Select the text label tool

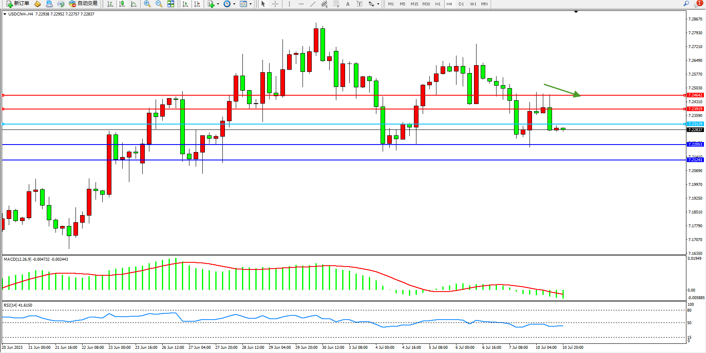point(359,4)
